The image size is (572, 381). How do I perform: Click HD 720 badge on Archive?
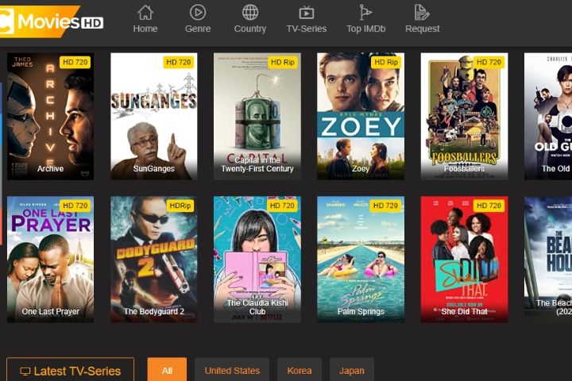click(75, 62)
